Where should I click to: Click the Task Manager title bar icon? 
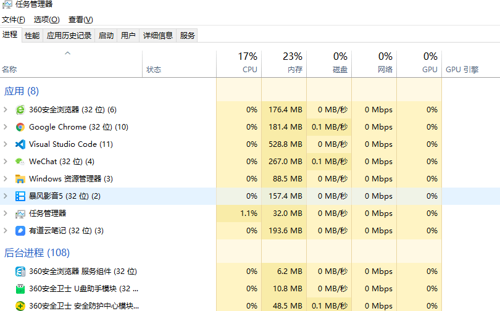point(7,4)
